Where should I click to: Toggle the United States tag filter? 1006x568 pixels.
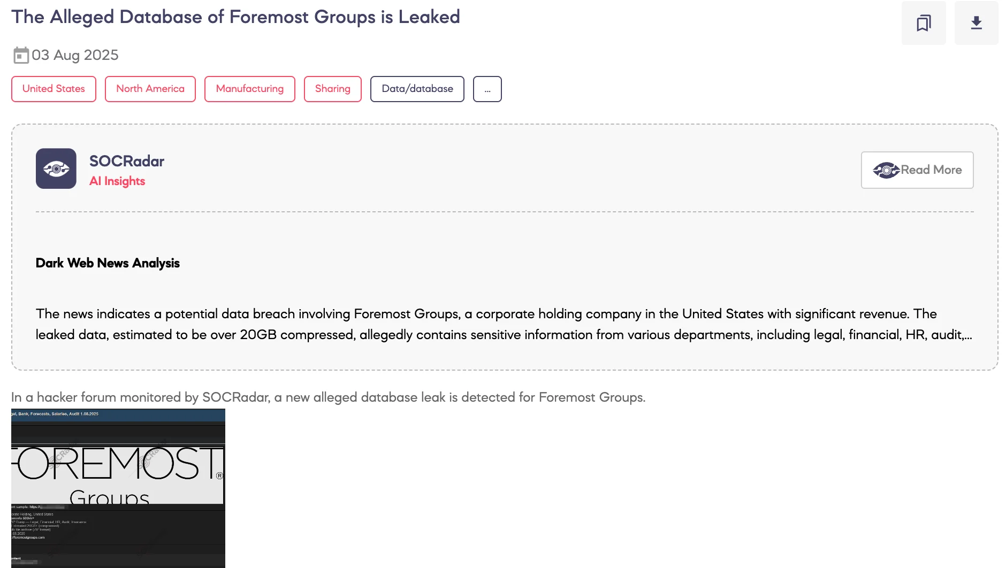[x=53, y=89]
